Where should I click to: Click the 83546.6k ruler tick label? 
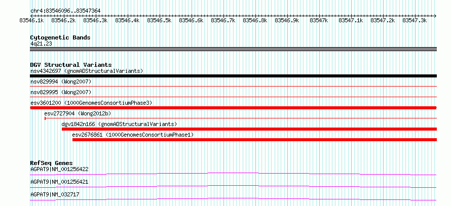(x=191, y=20)
